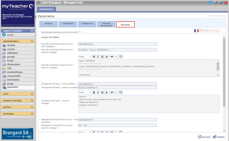Click the exclamation info icon in header
The image size is (229, 141).
click(220, 3)
